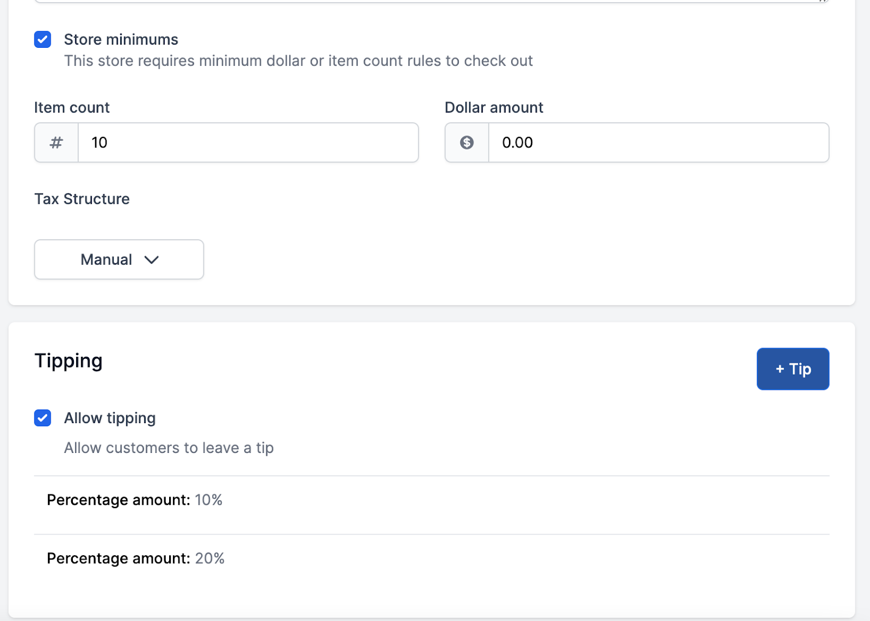Image resolution: width=870 pixels, height=621 pixels.
Task: Click the Tipping section heading
Action: (x=69, y=361)
